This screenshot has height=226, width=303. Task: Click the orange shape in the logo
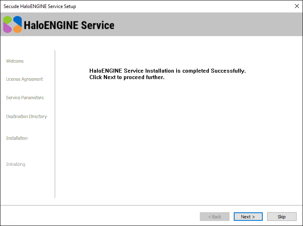17,29
